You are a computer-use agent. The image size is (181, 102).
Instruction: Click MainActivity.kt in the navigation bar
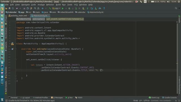[95, 12]
